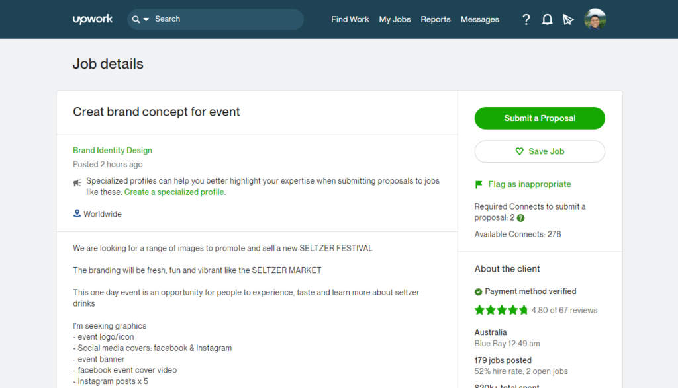Click the '179 jobs posted' text
The width and height of the screenshot is (678, 388).
(x=503, y=360)
